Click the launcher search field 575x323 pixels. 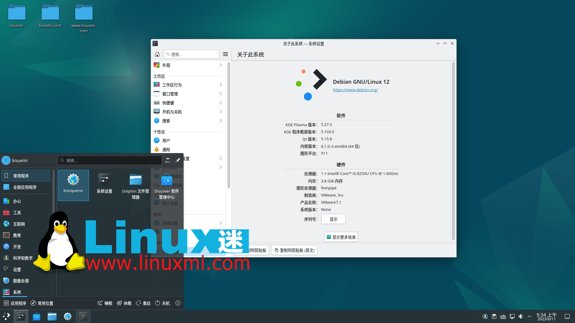[x=110, y=160]
